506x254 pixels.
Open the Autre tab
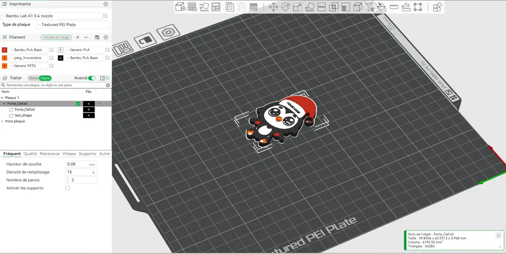pyautogui.click(x=104, y=154)
